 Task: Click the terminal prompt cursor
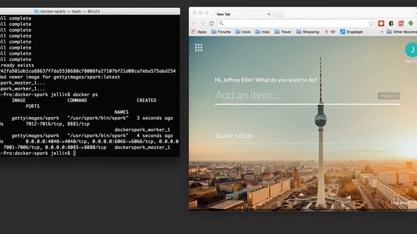[x=74, y=153]
